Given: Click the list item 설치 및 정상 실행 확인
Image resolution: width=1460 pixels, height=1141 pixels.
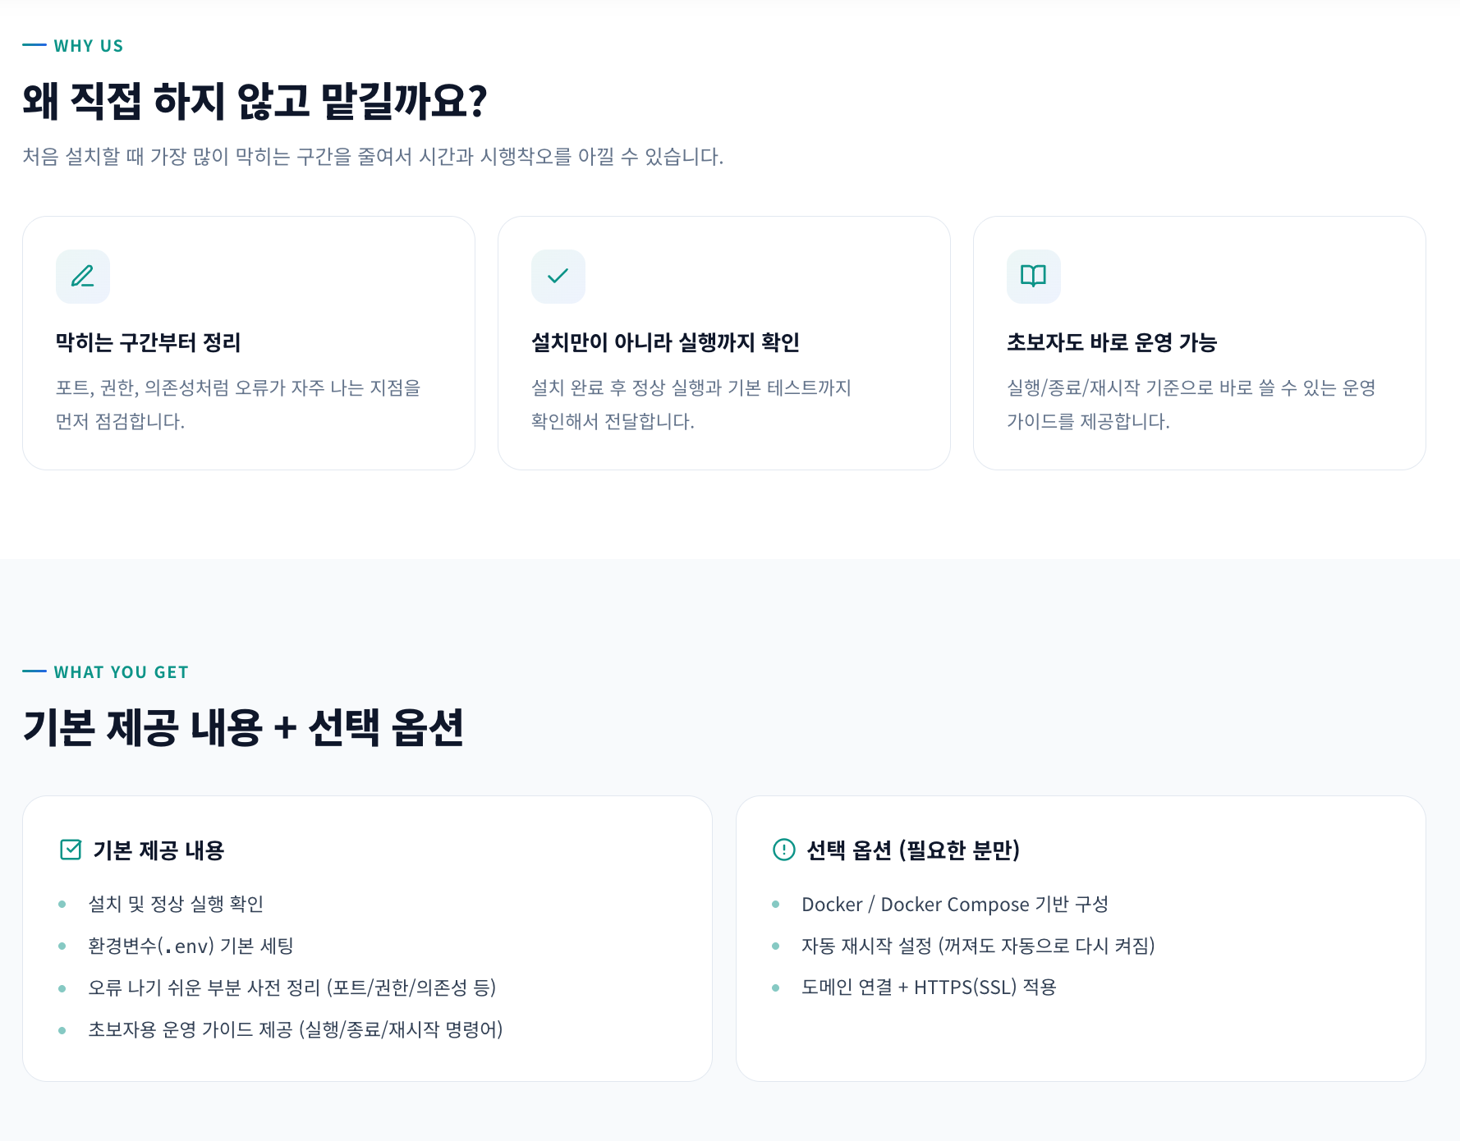Looking at the screenshot, I should click(176, 904).
